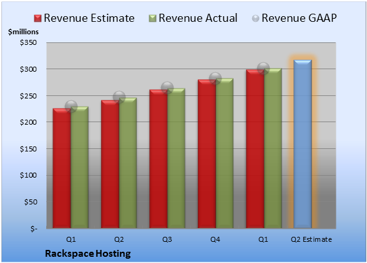The image size is (367, 263).
Task: Select the blue Q2 Estimate bar
Action: (x=303, y=144)
